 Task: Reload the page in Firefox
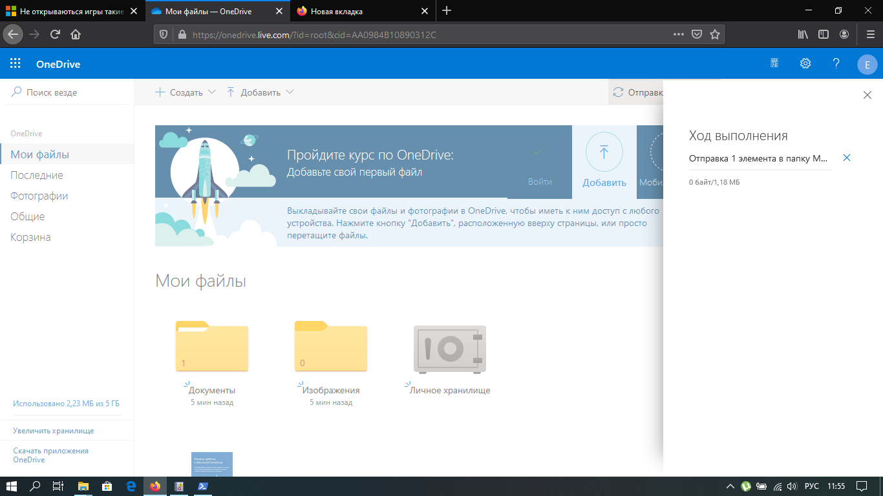coord(55,34)
